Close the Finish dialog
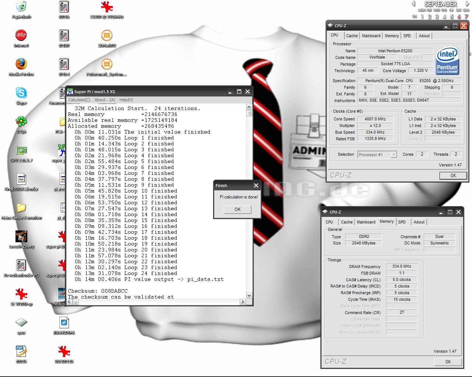The width and height of the screenshot is (472, 377). click(x=256, y=185)
